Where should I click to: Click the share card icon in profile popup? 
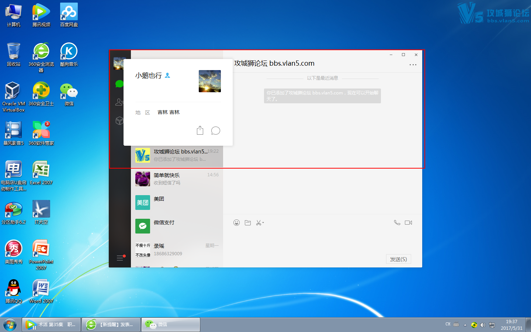(x=200, y=130)
